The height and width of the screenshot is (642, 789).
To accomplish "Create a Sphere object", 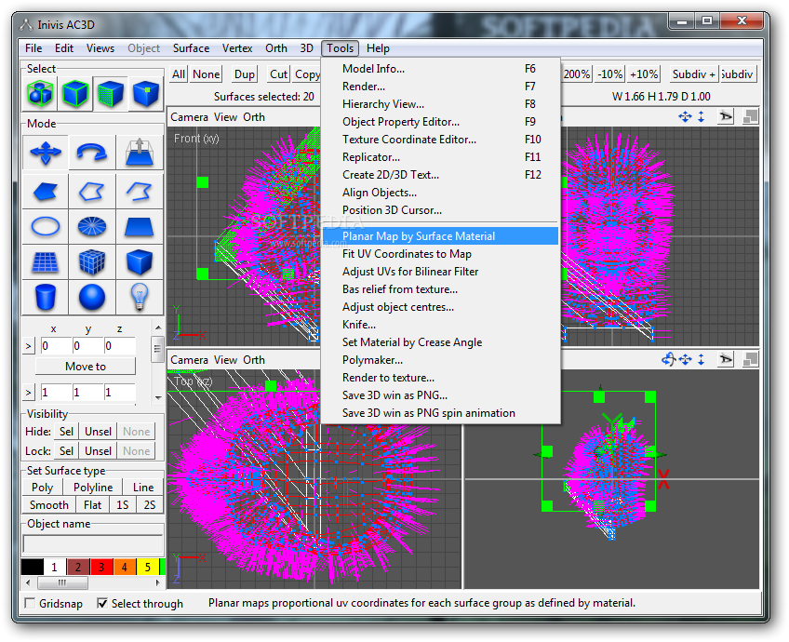I will (92, 298).
